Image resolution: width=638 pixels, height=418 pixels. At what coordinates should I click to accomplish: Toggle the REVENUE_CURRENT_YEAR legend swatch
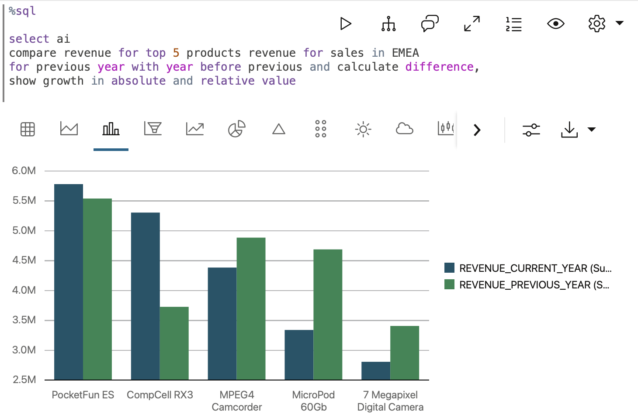(449, 268)
